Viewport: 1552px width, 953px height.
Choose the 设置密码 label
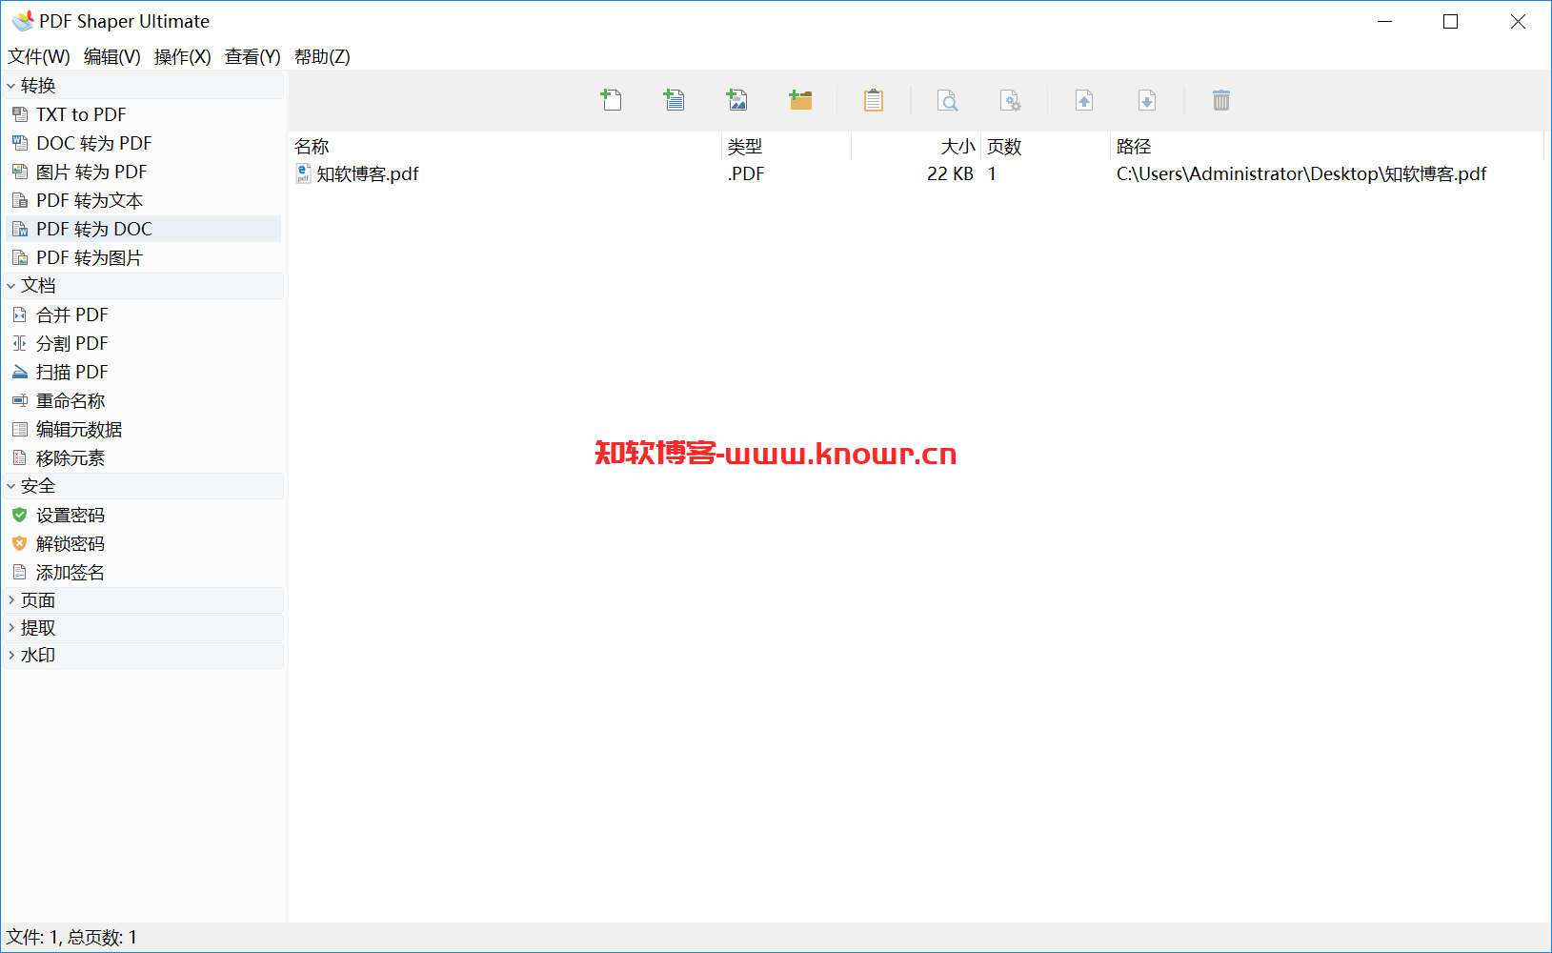point(71,515)
